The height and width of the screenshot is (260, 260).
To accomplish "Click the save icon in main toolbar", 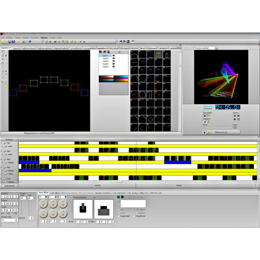I will [10, 42].
